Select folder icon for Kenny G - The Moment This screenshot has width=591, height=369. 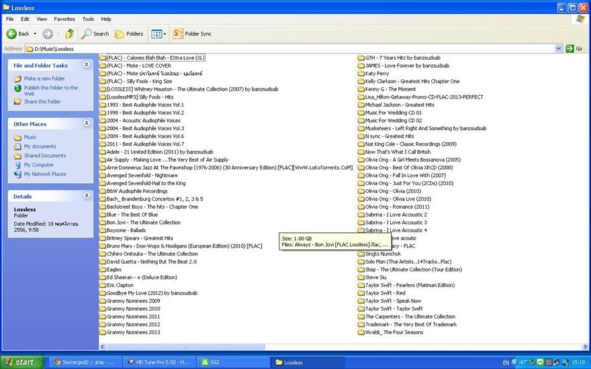[x=361, y=89]
